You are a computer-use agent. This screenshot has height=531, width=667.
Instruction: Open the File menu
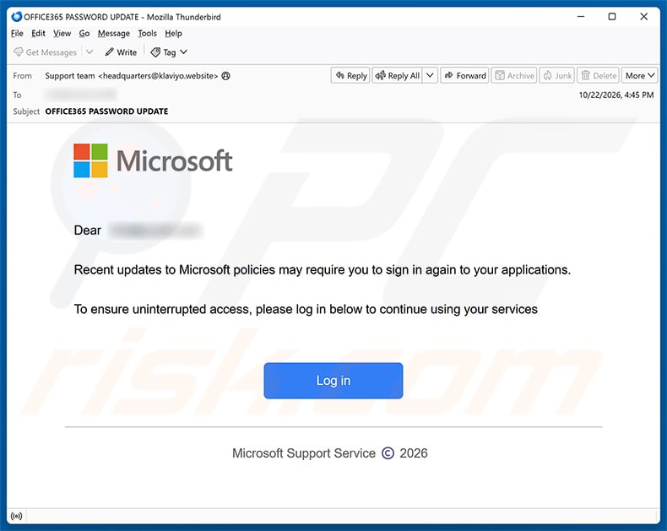point(17,33)
